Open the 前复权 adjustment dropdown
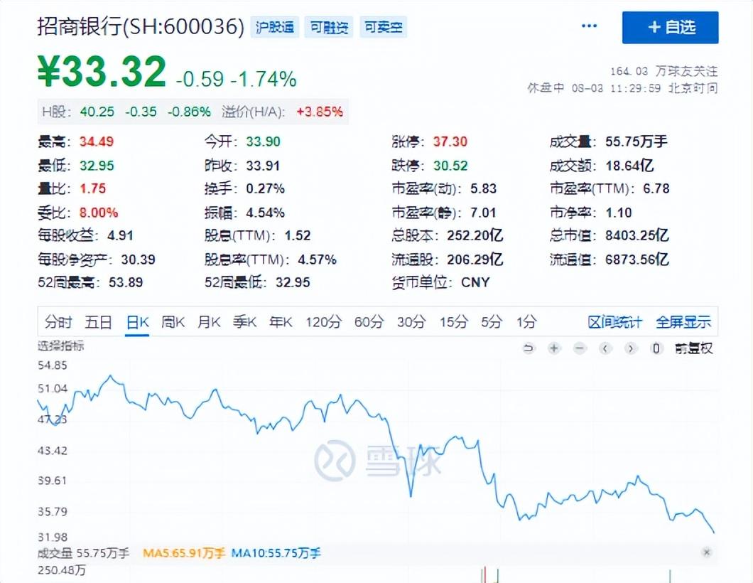The image size is (753, 583). click(x=694, y=348)
